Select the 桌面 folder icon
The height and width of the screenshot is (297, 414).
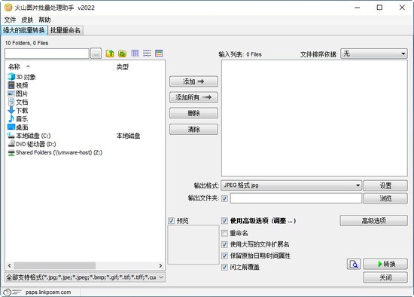(11, 127)
